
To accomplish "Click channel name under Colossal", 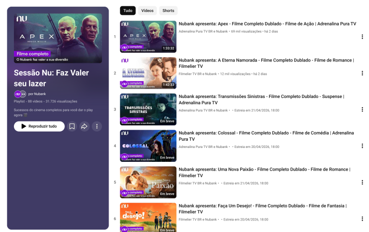I will coord(203,147).
